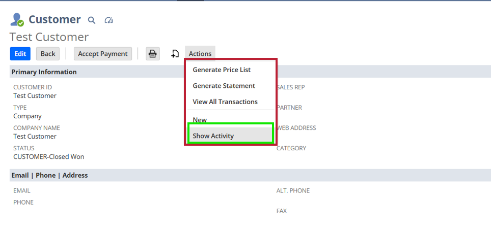Click the CUSTOMER-Closed Won status value
Image resolution: width=491 pixels, height=231 pixels.
pyautogui.click(x=49, y=157)
